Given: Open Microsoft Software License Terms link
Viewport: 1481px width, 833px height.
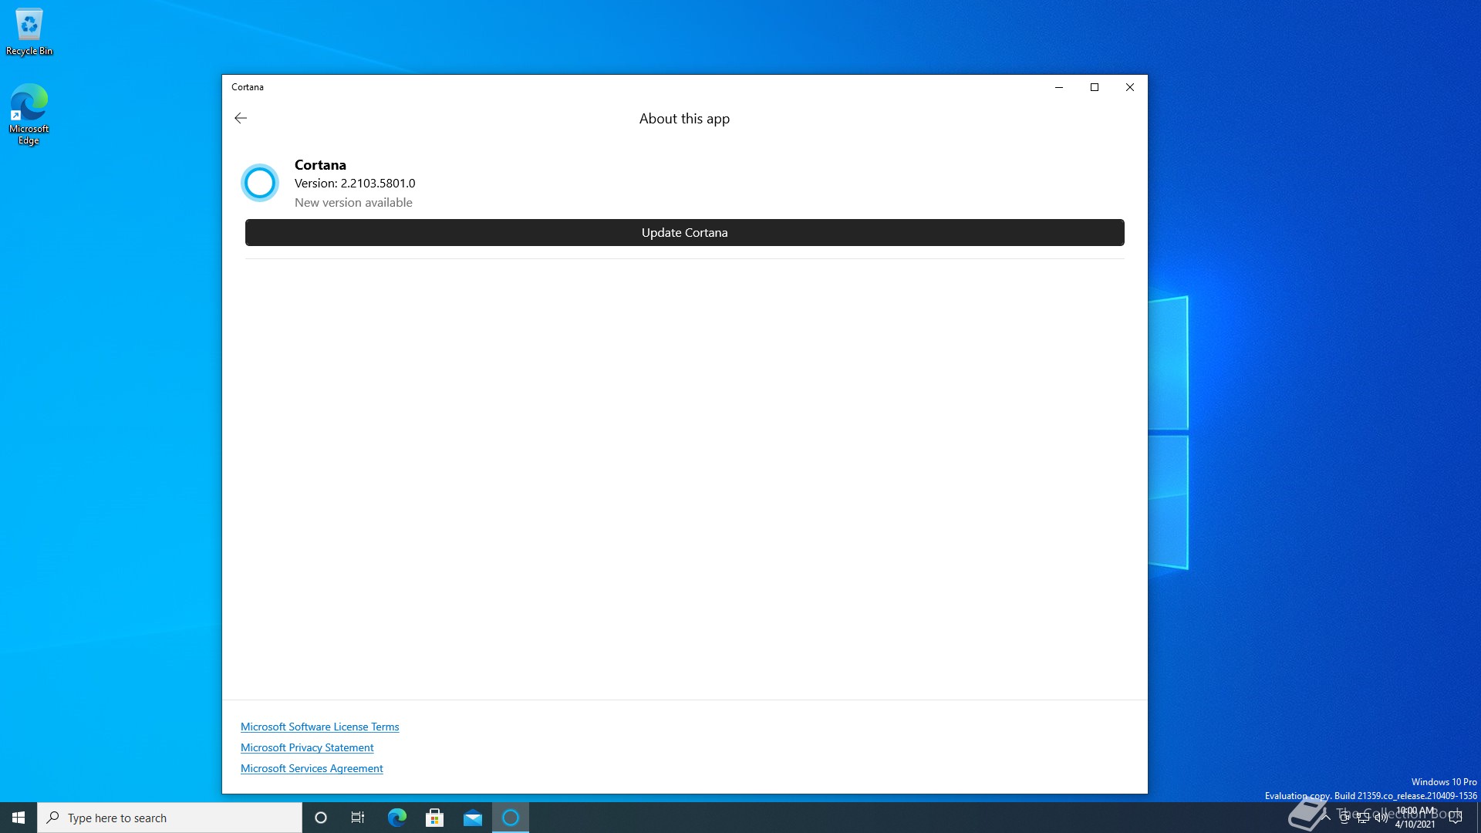Looking at the screenshot, I should [319, 727].
